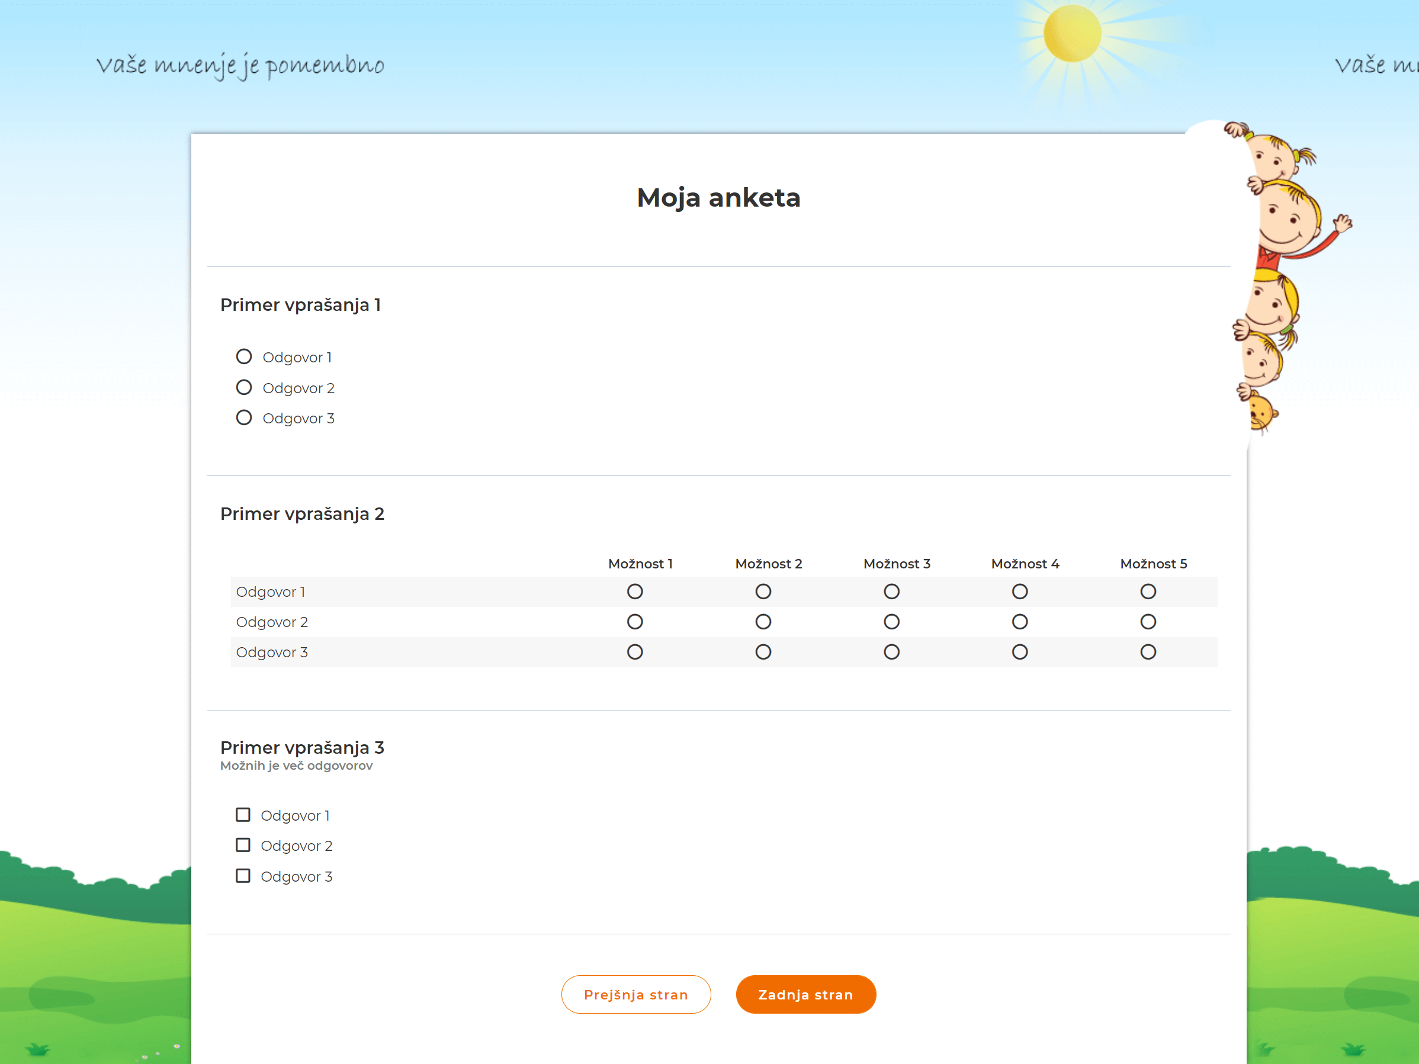Choose Možnost 3 for Odgovor 2 row

click(x=892, y=622)
